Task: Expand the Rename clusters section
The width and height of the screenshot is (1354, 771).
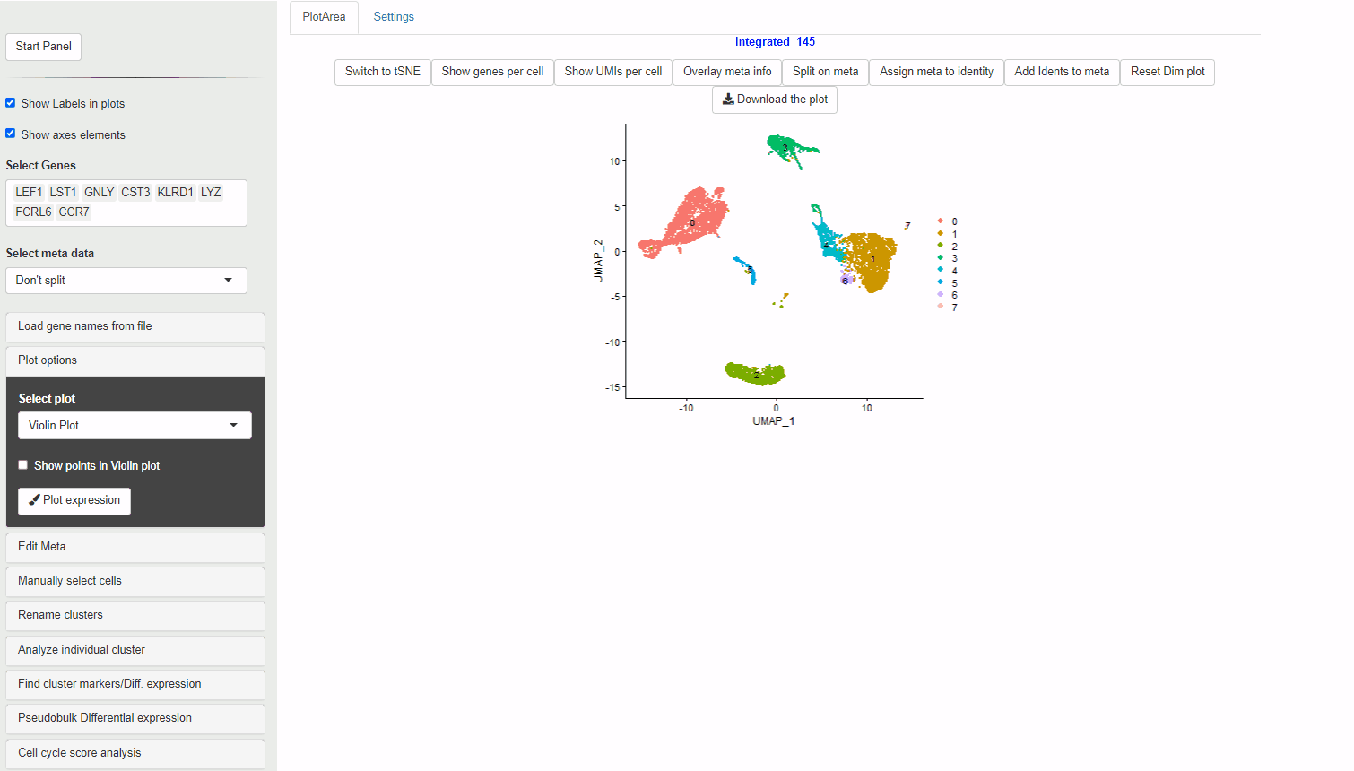Action: click(x=135, y=615)
